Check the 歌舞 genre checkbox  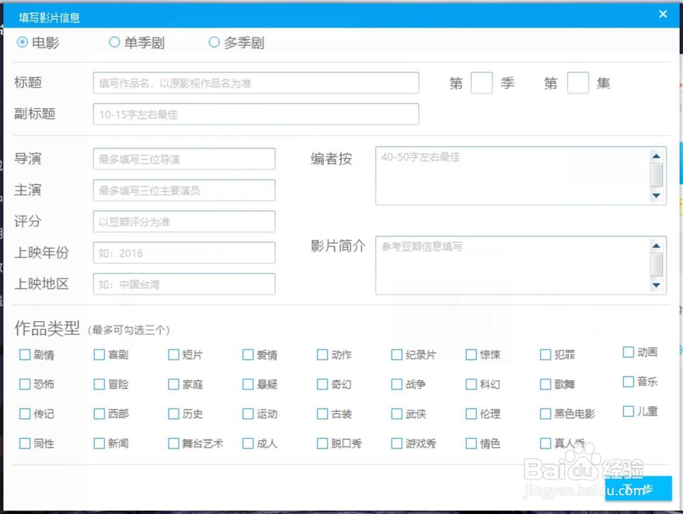(546, 384)
